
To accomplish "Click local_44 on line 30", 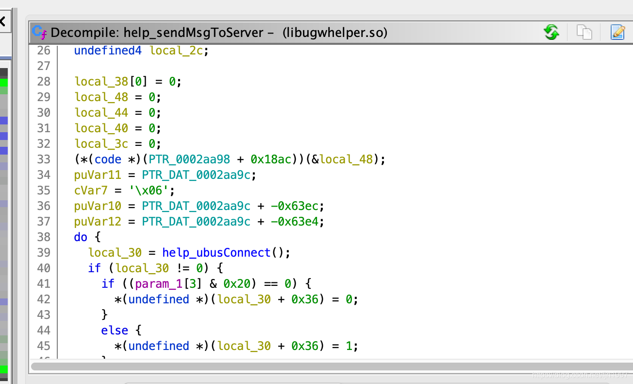I will click(x=101, y=113).
